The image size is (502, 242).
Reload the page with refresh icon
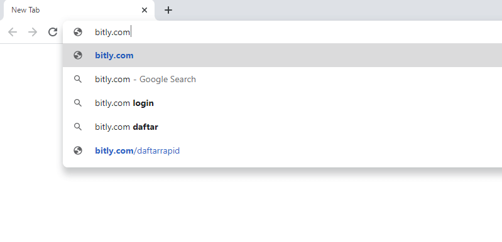pos(53,32)
